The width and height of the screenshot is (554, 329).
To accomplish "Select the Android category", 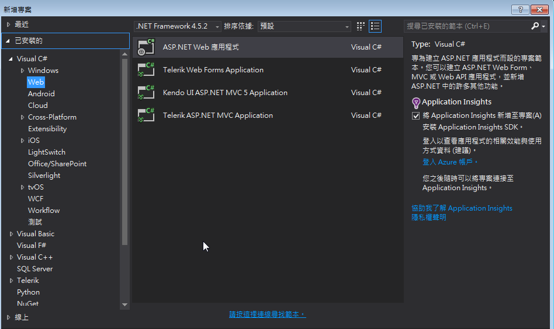I will (x=41, y=94).
